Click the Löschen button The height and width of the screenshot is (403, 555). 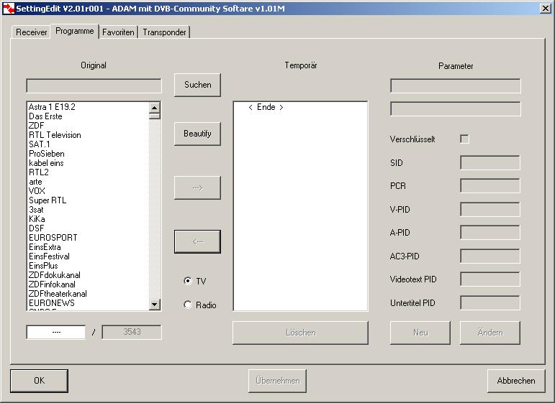(x=300, y=333)
